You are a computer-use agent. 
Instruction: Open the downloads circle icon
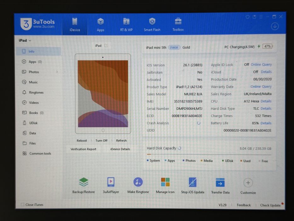pyautogui.click(x=275, y=26)
